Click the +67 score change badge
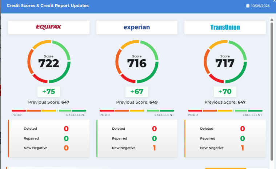 (x=137, y=92)
